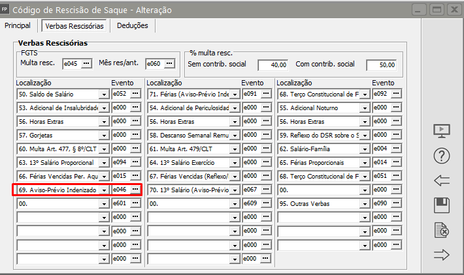This screenshot has width=464, height=275.
Task: Click the Sem contrib. social percentage field
Action: 273,65
